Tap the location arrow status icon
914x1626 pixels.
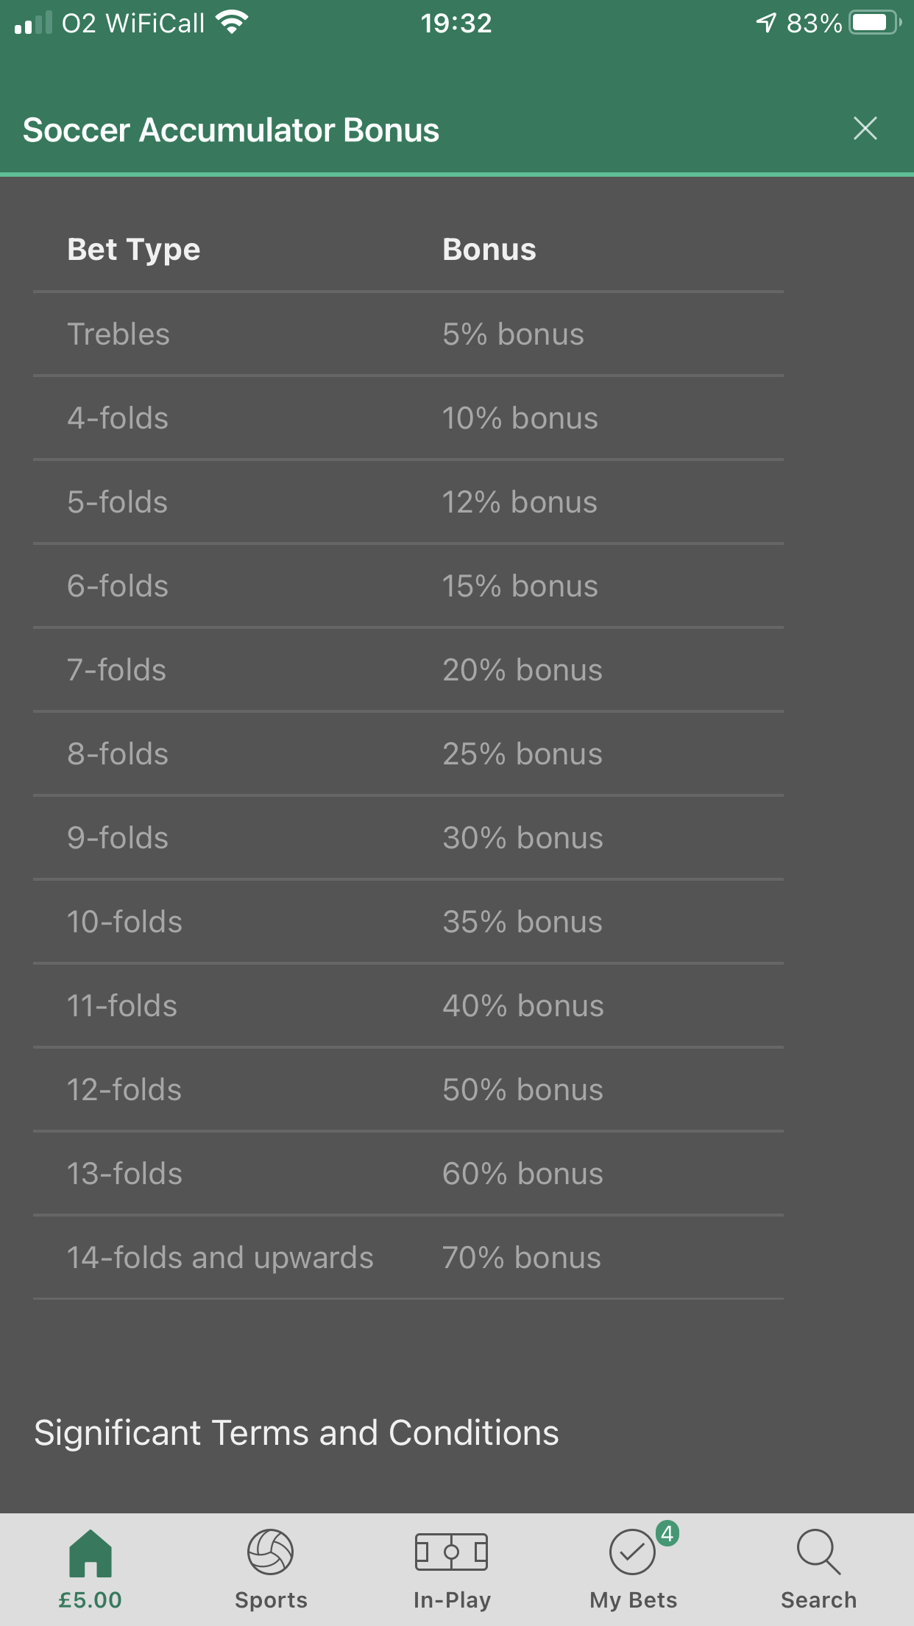coord(766,23)
